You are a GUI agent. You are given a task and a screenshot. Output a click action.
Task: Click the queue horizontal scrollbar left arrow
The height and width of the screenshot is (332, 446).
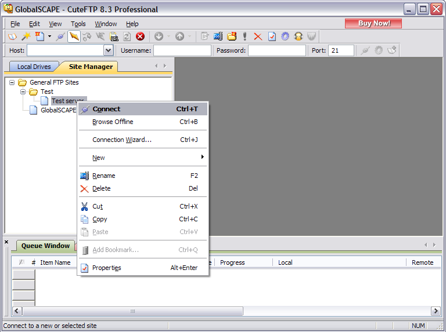pyautogui.click(x=17, y=311)
